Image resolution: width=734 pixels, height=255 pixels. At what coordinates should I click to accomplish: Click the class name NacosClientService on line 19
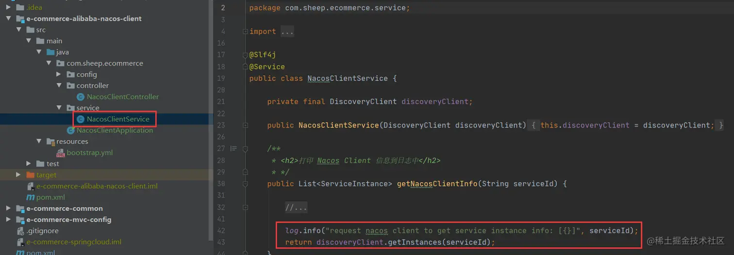coord(348,78)
